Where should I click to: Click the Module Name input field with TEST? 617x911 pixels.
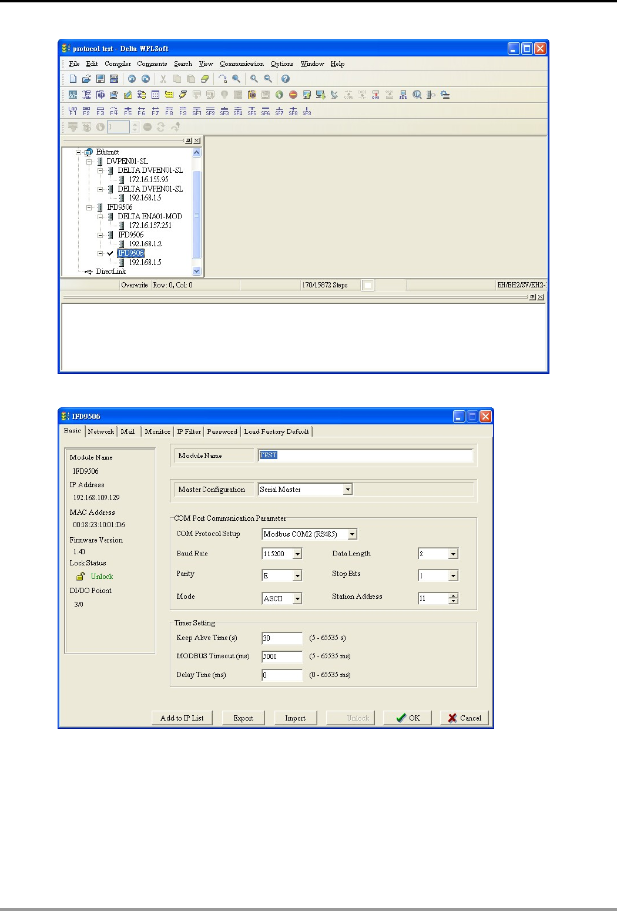tap(365, 455)
